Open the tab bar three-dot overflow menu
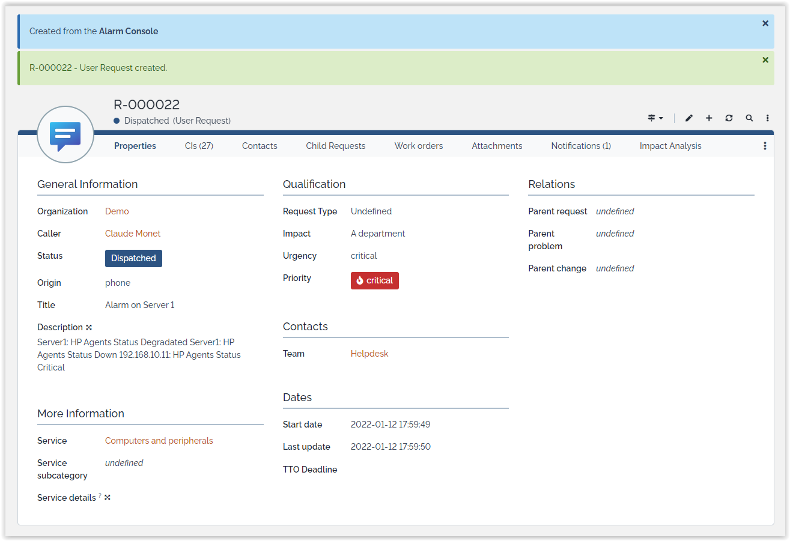Screen dimensions: 790x541 click(x=765, y=146)
